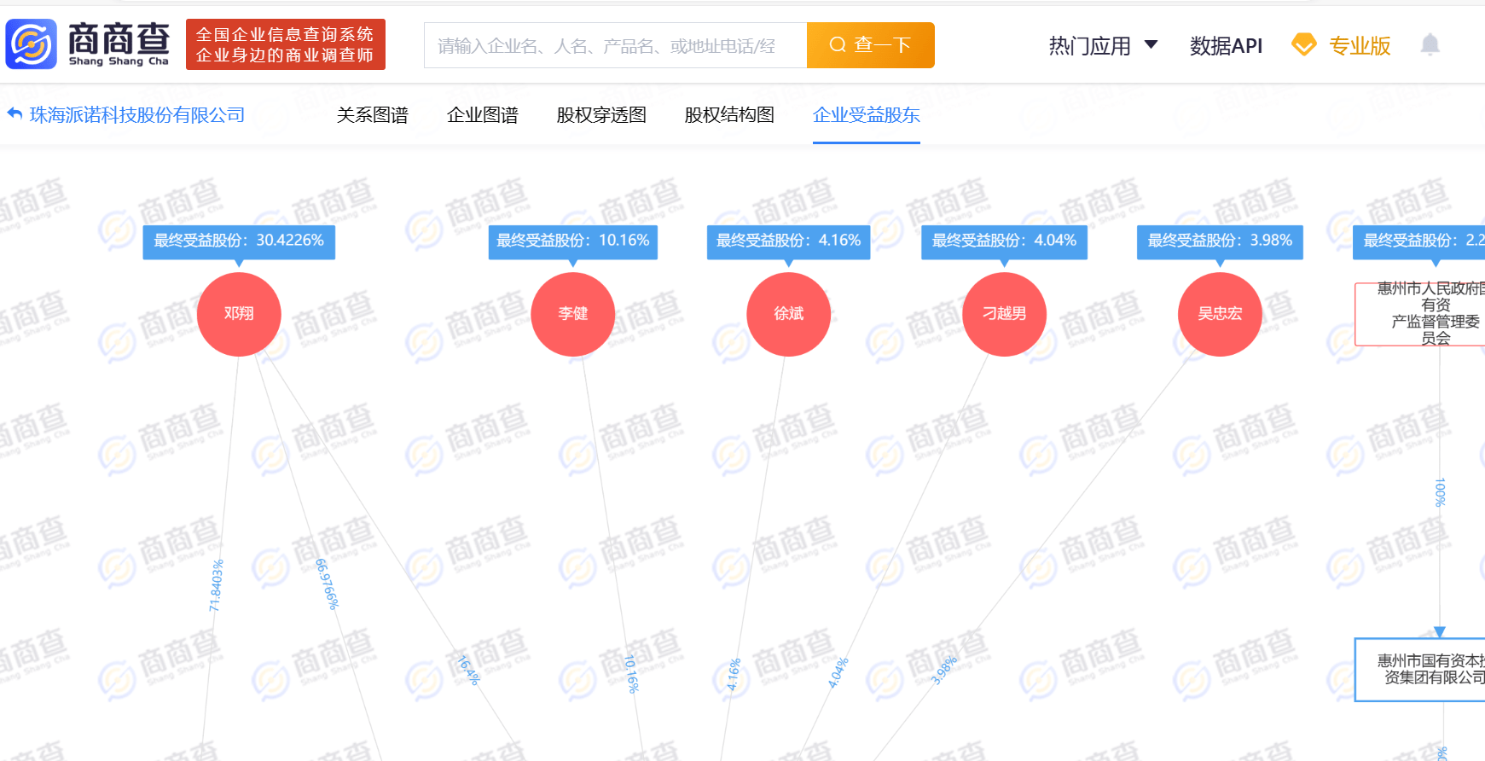Select the 徐斌 shareholder node

789,314
